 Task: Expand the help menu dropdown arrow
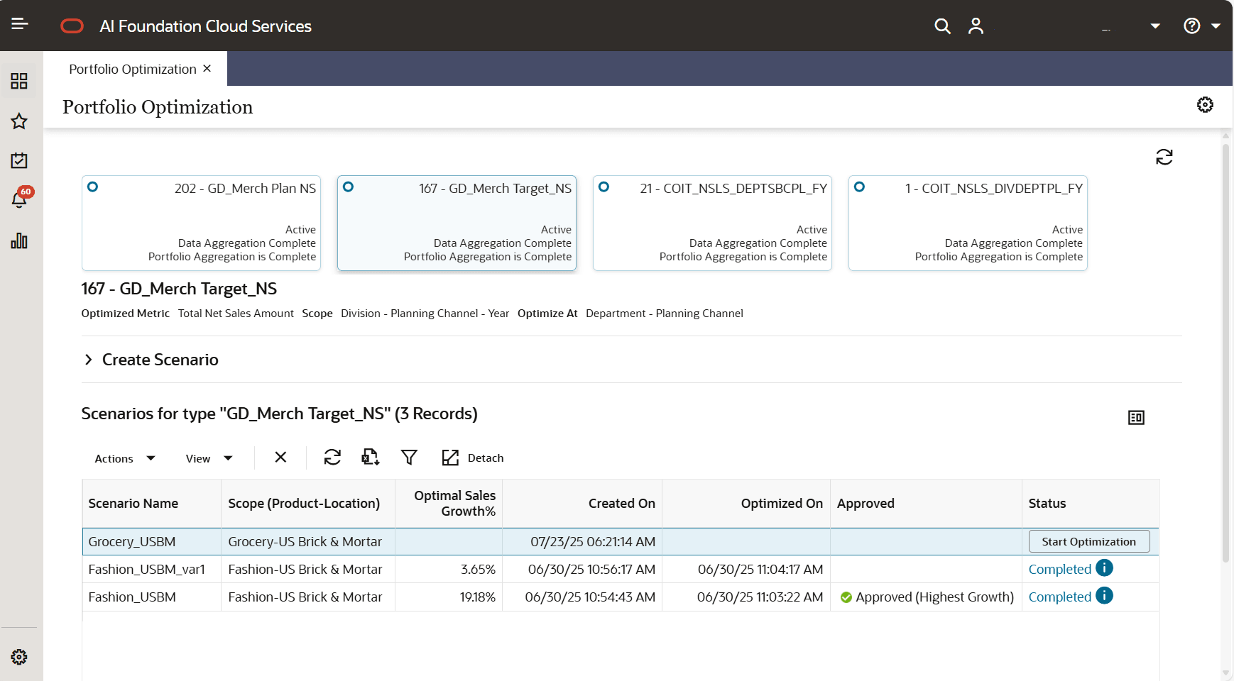coord(1216,26)
